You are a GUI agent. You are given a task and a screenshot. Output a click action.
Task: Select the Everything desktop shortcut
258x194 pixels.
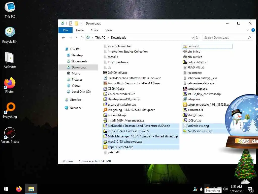(x=10, y=110)
